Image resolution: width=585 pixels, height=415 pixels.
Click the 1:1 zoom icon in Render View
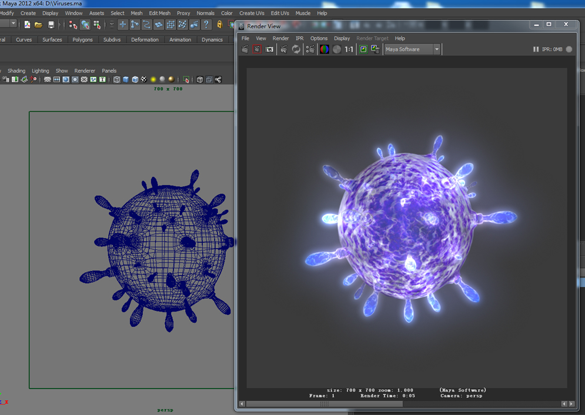pyautogui.click(x=347, y=49)
